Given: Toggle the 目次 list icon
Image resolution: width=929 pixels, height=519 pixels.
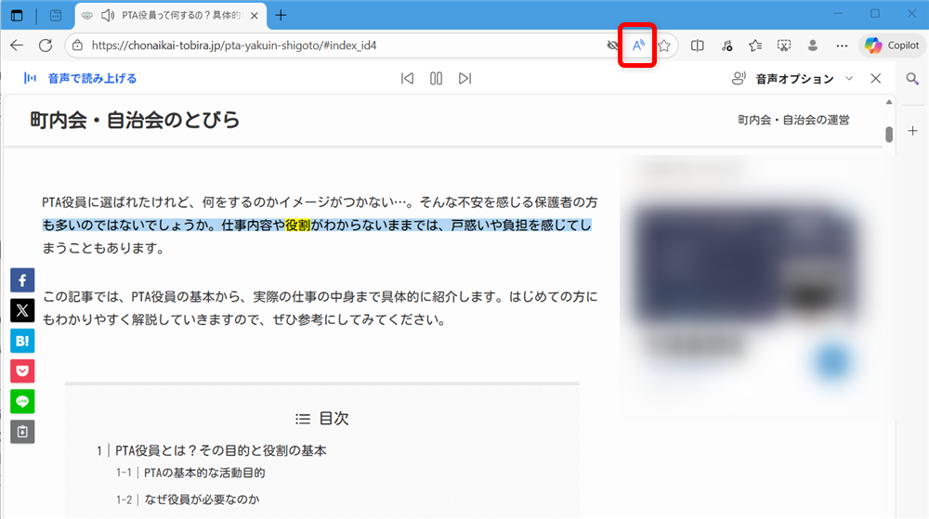Looking at the screenshot, I should (x=303, y=419).
